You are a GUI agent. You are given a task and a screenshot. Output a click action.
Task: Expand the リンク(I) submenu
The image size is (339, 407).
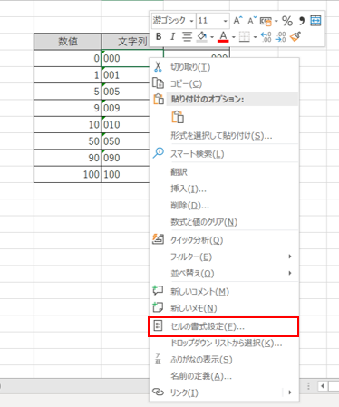point(224,392)
